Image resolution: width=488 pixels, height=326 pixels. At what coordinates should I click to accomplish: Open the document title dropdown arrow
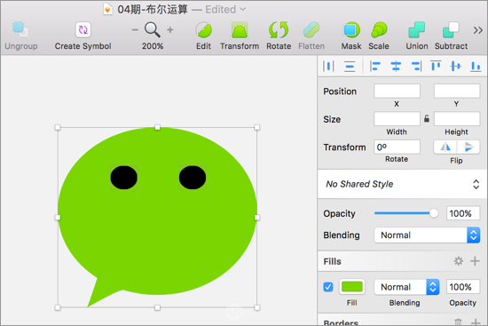coord(243,10)
